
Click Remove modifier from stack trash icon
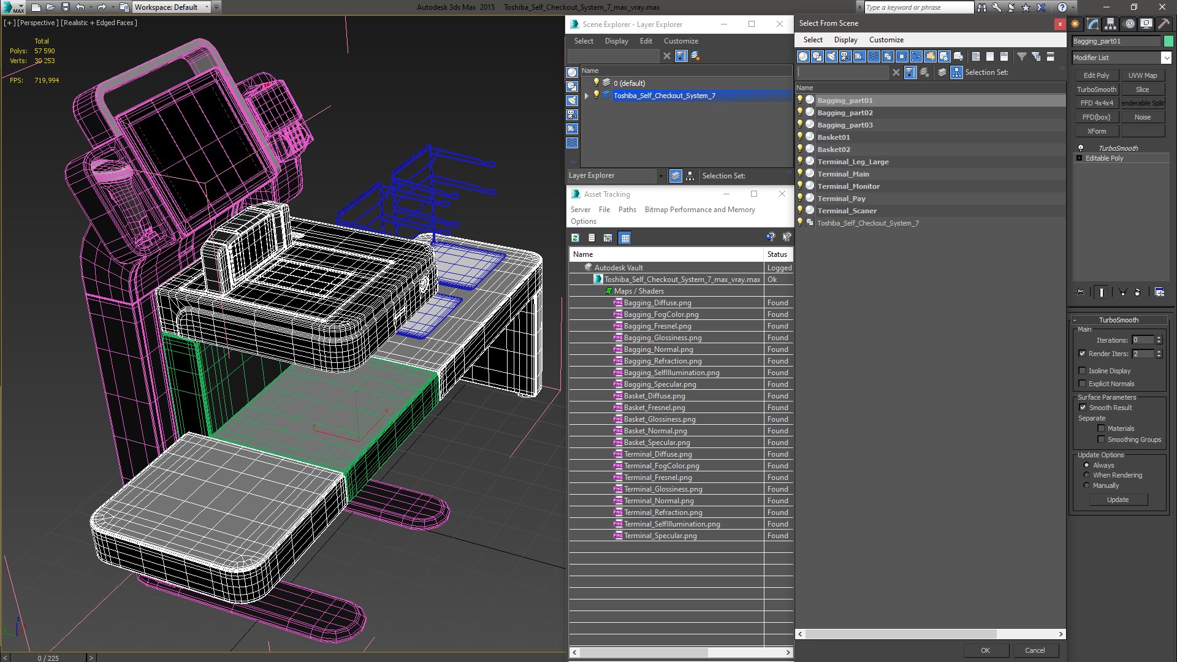[1137, 292]
